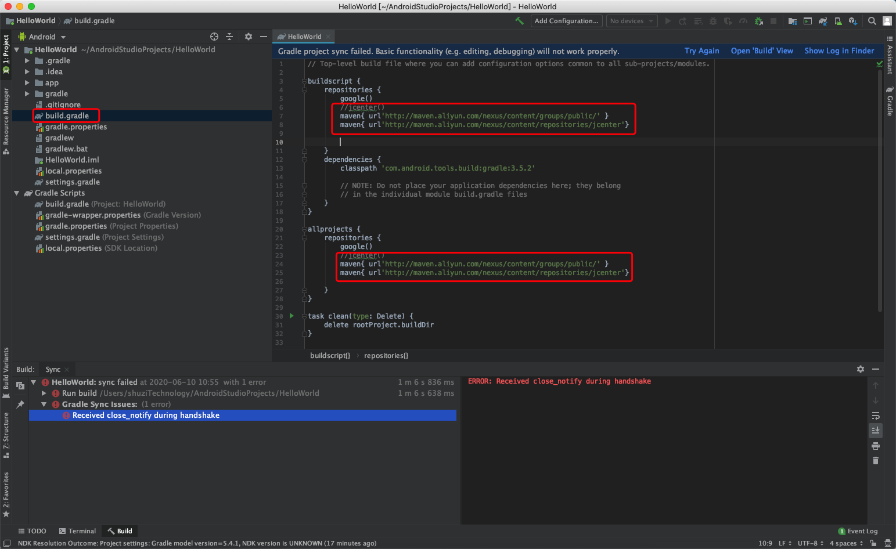
Task: Click the Try Again link
Action: pyautogui.click(x=701, y=51)
